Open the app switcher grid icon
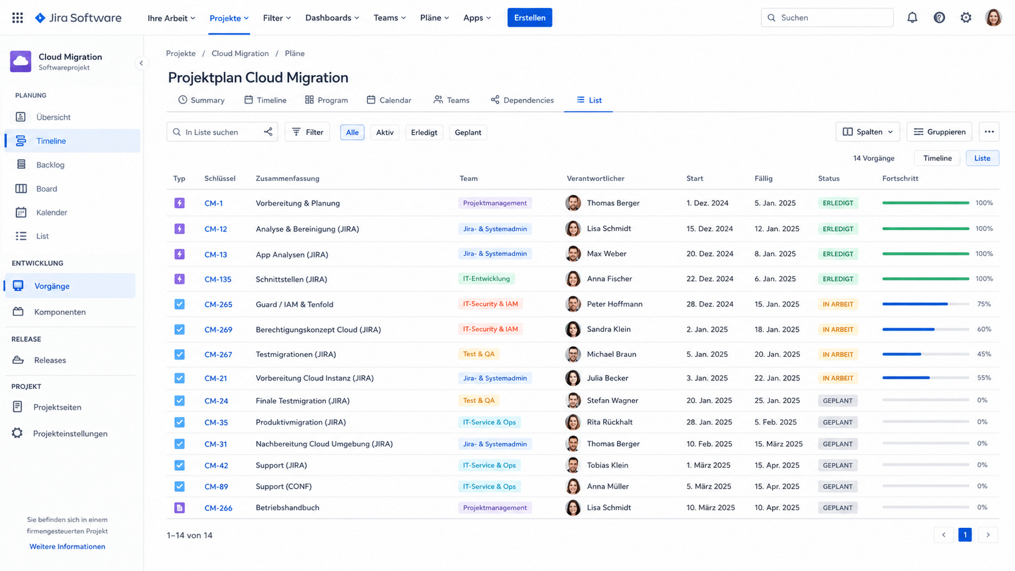The height and width of the screenshot is (571, 1015). 18,18
